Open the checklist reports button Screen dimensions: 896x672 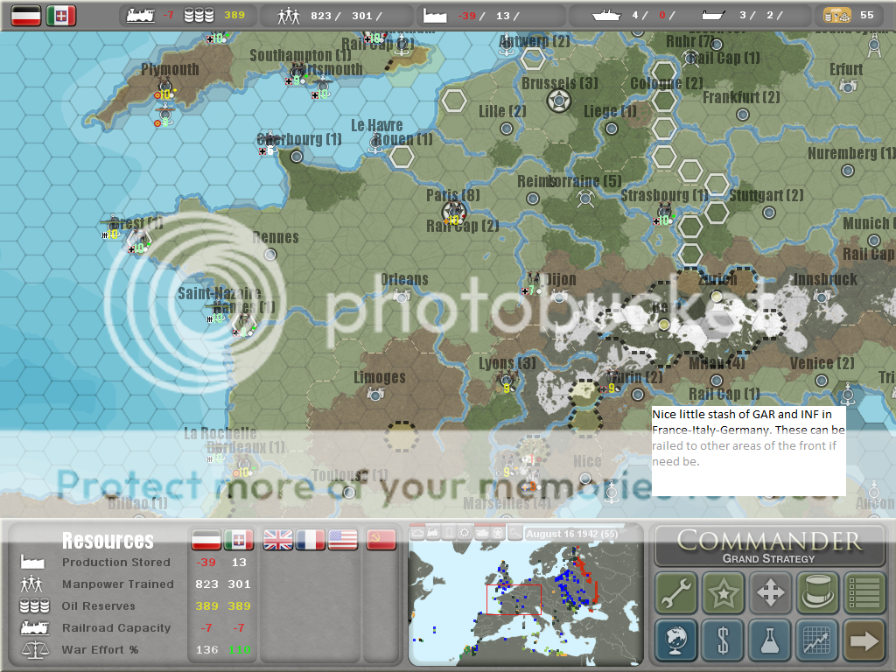pyautogui.click(x=864, y=593)
